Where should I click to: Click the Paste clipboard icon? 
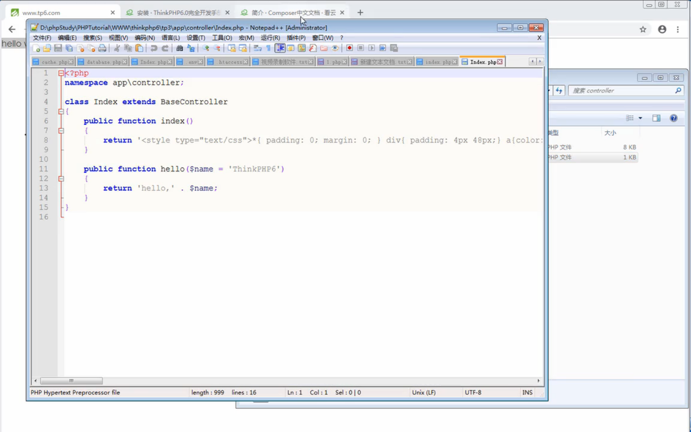[139, 48]
